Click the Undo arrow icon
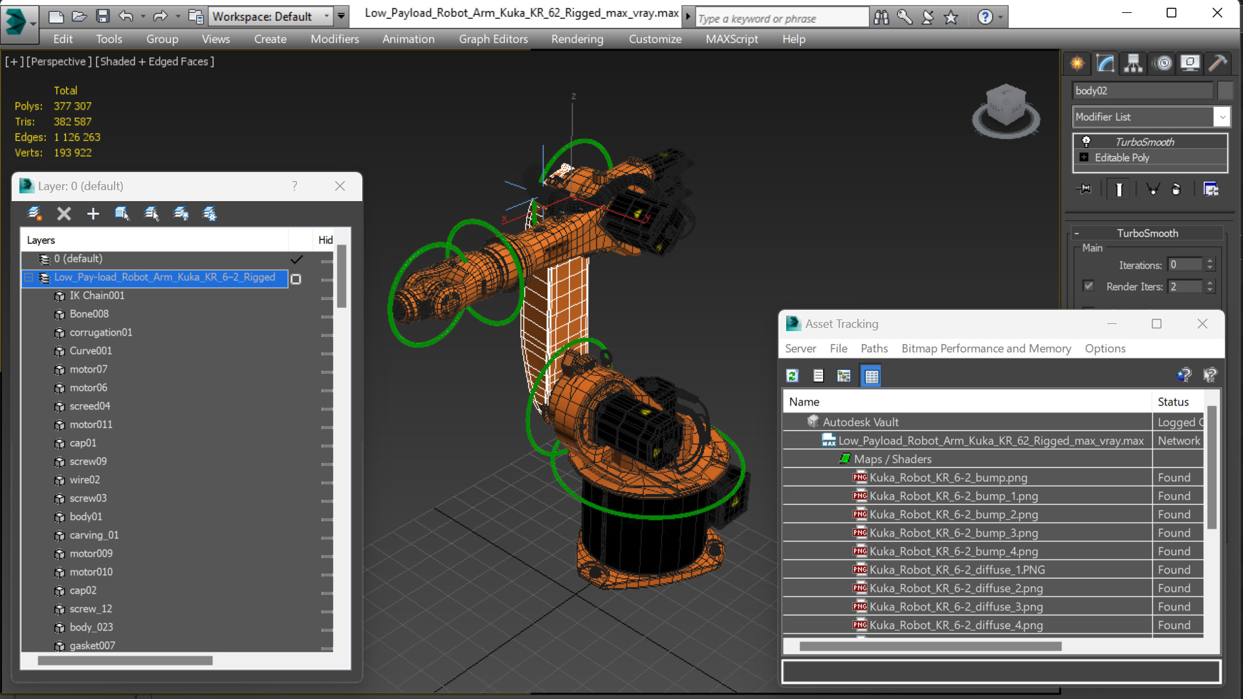 tap(126, 16)
